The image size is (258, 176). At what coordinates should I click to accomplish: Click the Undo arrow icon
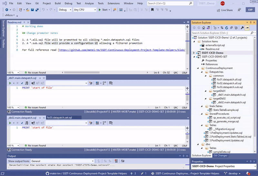(44, 10)
